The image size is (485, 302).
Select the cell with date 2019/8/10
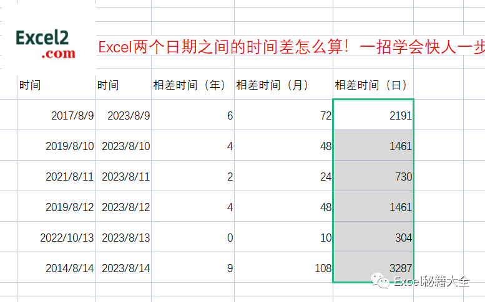coord(56,145)
